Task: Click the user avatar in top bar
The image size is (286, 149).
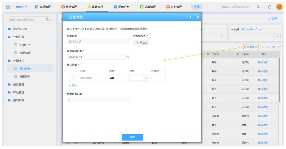Action: click(279, 7)
